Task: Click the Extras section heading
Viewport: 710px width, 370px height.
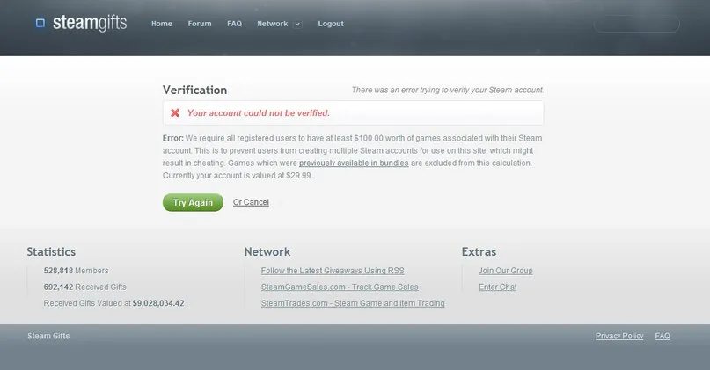Action: (x=479, y=251)
